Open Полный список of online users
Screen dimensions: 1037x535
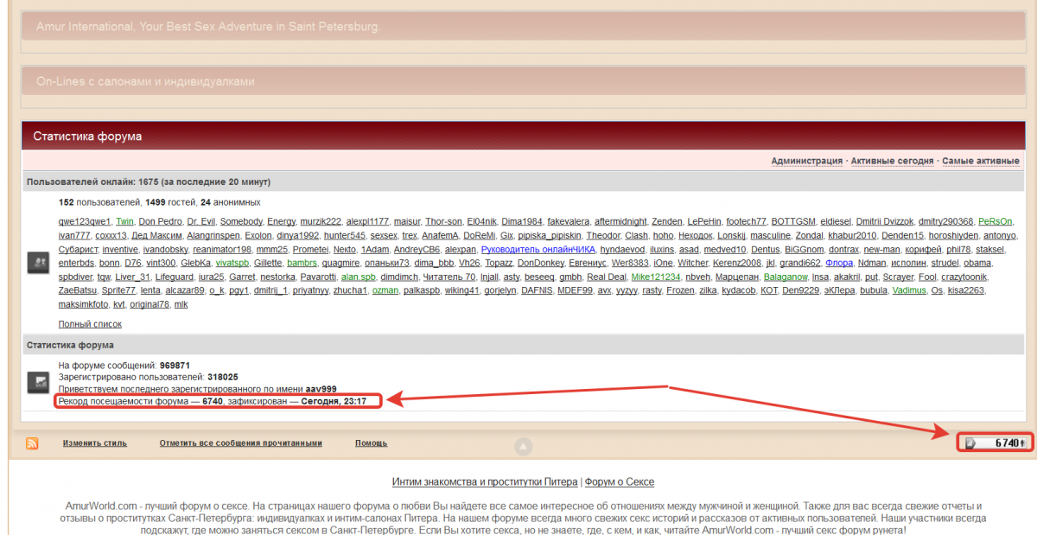[90, 324]
